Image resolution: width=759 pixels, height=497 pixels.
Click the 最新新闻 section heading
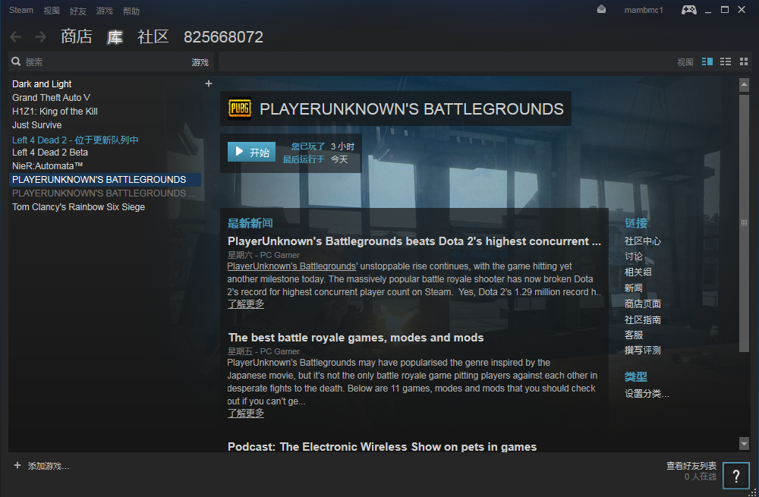[x=250, y=223]
